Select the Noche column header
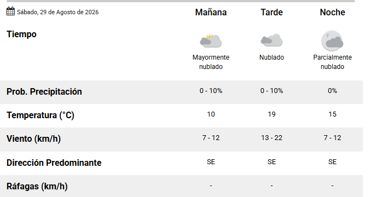Viewport: 375px width, 197px height. point(332,12)
